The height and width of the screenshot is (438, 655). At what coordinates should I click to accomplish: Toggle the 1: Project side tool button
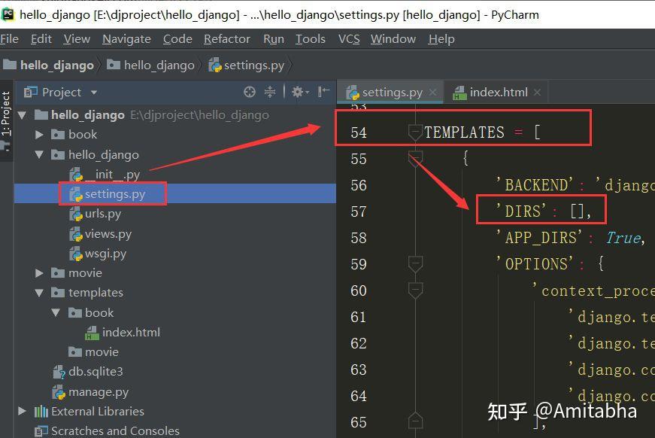[5, 114]
